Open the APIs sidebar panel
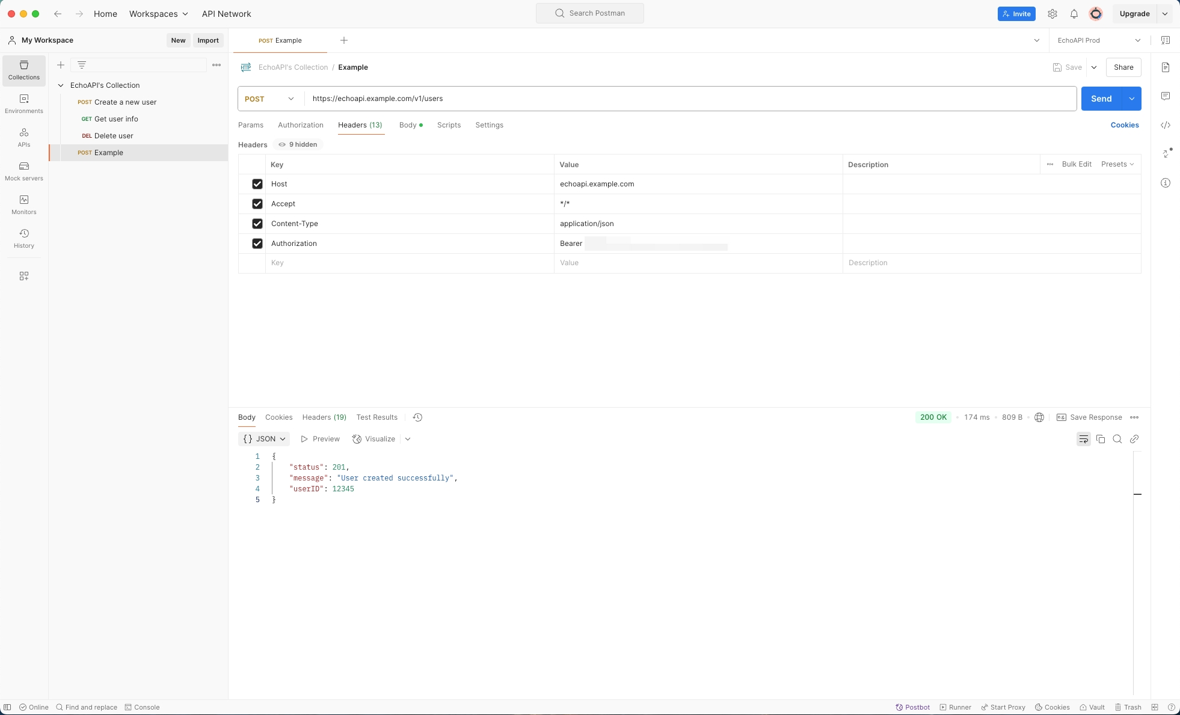Screen dimensions: 1180x715 tap(24, 138)
